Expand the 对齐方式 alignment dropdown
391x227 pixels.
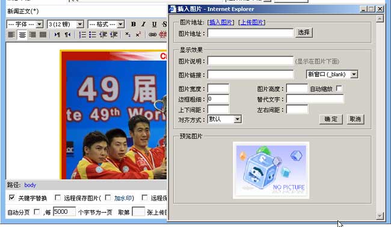click(224, 120)
